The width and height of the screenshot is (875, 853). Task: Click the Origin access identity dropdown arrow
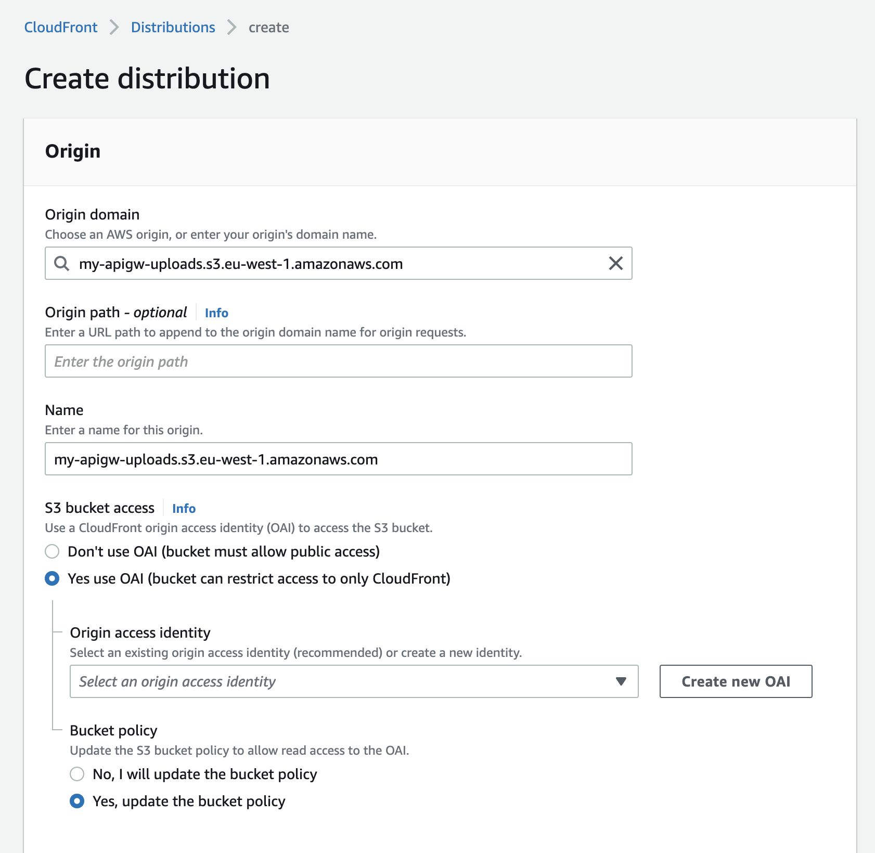(621, 681)
